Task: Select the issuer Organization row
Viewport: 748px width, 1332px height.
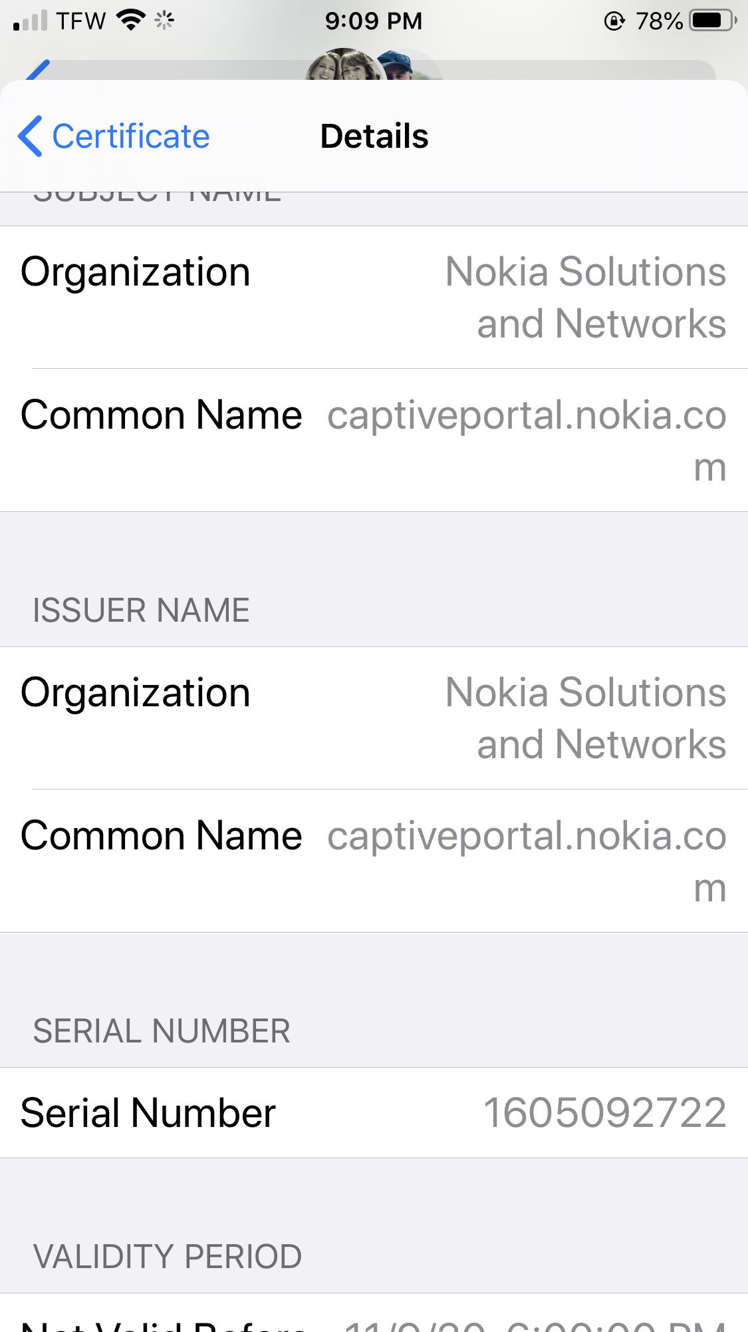Action: [x=374, y=718]
